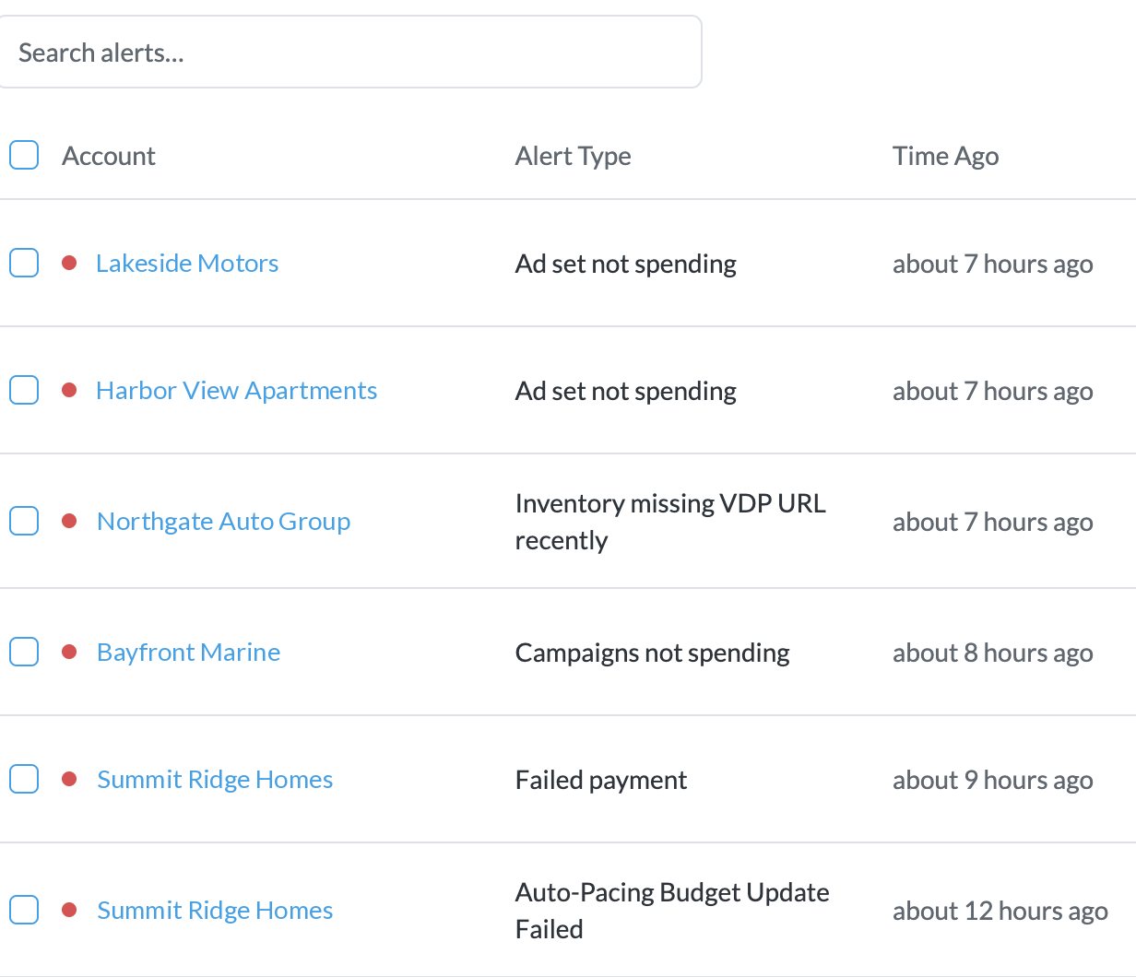Viewport: 1136px width, 977px height.
Task: Open Summit Ridge Homes link in Auto-Pacing row
Action: pos(215,911)
